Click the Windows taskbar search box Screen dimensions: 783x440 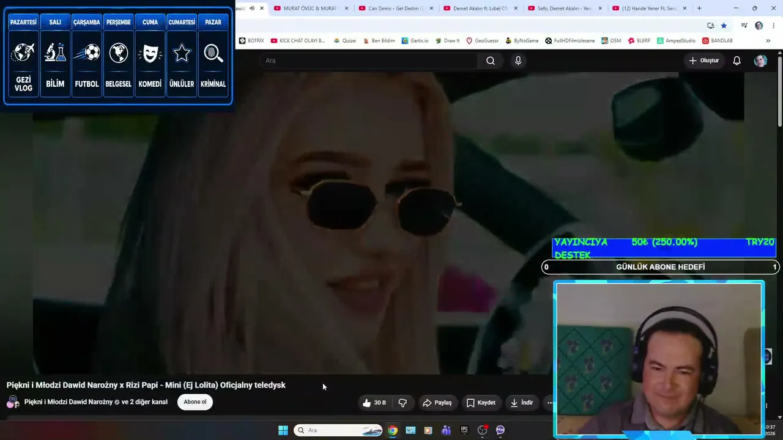tap(338, 430)
